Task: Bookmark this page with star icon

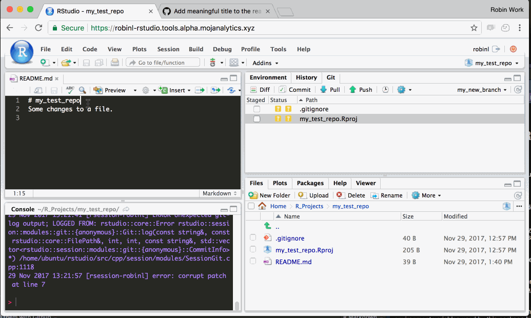Action: point(474,28)
